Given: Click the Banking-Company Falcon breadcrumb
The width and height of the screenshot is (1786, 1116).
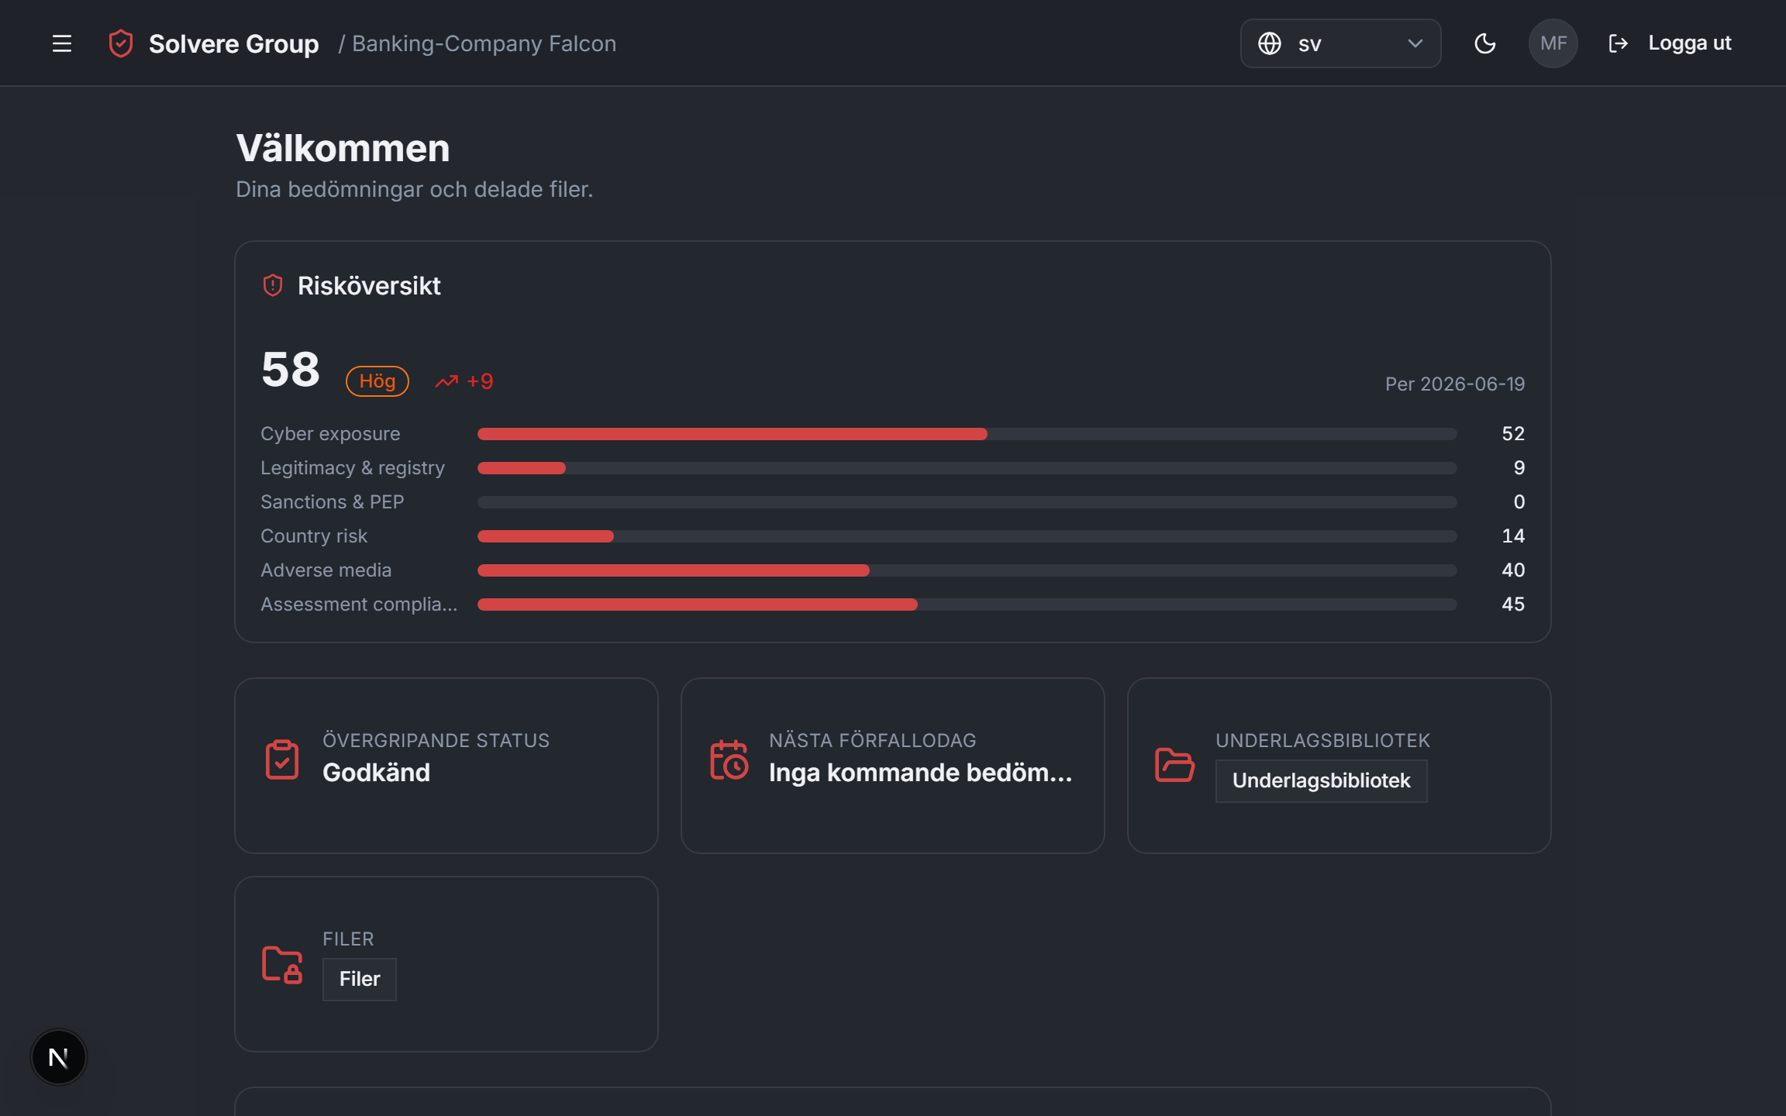Looking at the screenshot, I should 484,43.
